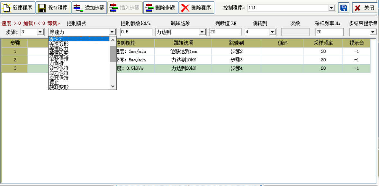The width and height of the screenshot is (379, 186).
Task: Click the 保存程序 (Save Program) floppy disk icon
Action: coord(42,7)
